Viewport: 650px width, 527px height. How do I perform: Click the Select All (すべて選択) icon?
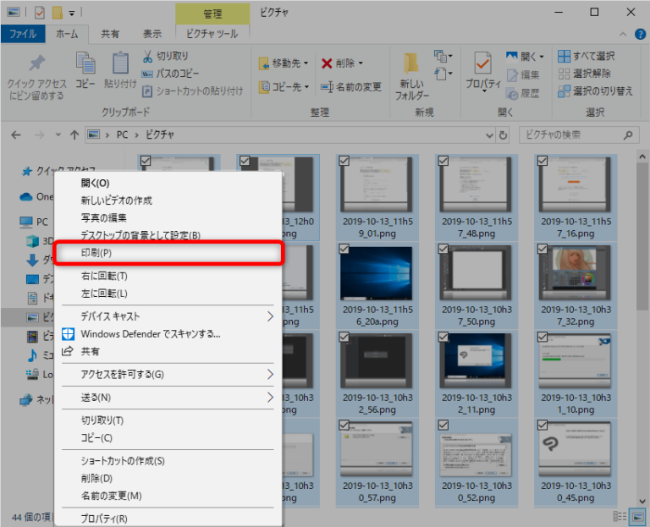[x=565, y=56]
